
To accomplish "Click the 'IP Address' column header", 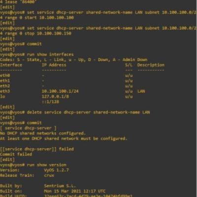I will 54,65.
